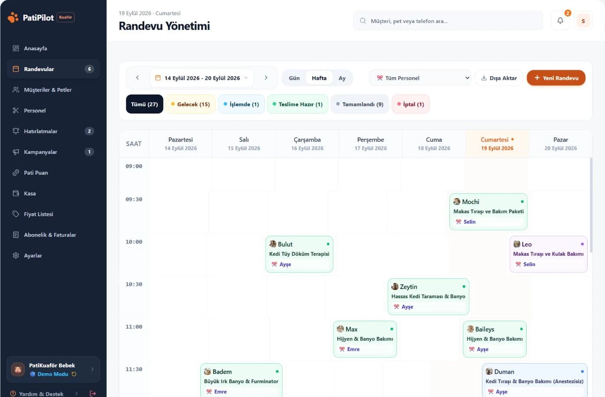Filter by Teslime Hazır (1) status
The image size is (605, 397).
(x=297, y=104)
